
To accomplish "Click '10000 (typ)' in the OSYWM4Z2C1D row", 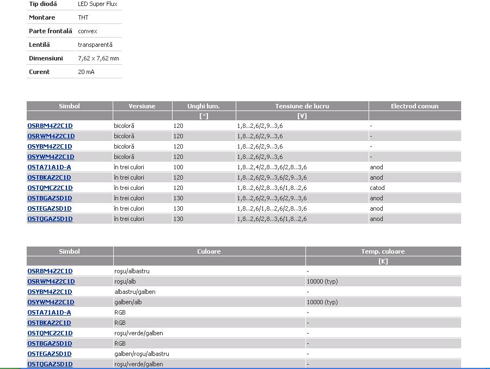I will pos(322,302).
